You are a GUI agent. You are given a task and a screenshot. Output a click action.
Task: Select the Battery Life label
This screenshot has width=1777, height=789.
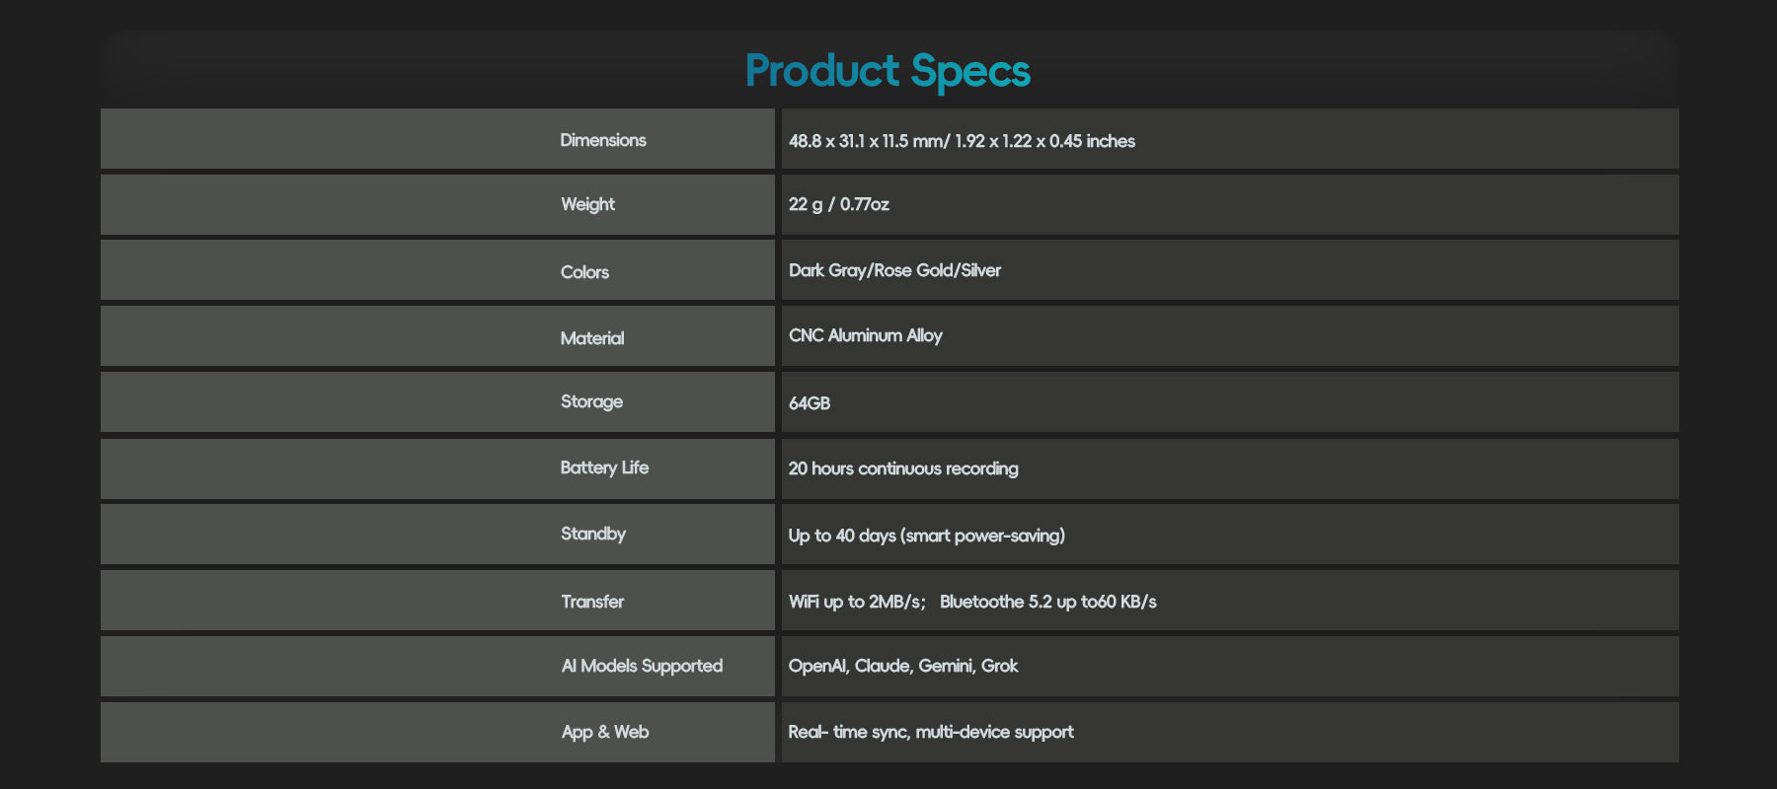click(604, 467)
